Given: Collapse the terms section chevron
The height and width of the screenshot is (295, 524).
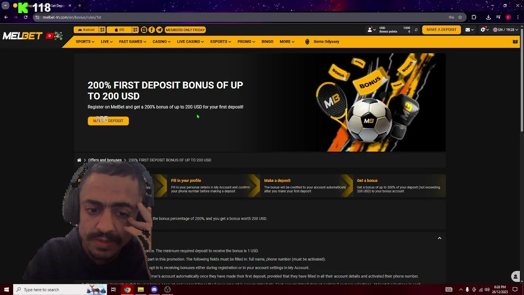Looking at the screenshot, I should click(x=440, y=238).
